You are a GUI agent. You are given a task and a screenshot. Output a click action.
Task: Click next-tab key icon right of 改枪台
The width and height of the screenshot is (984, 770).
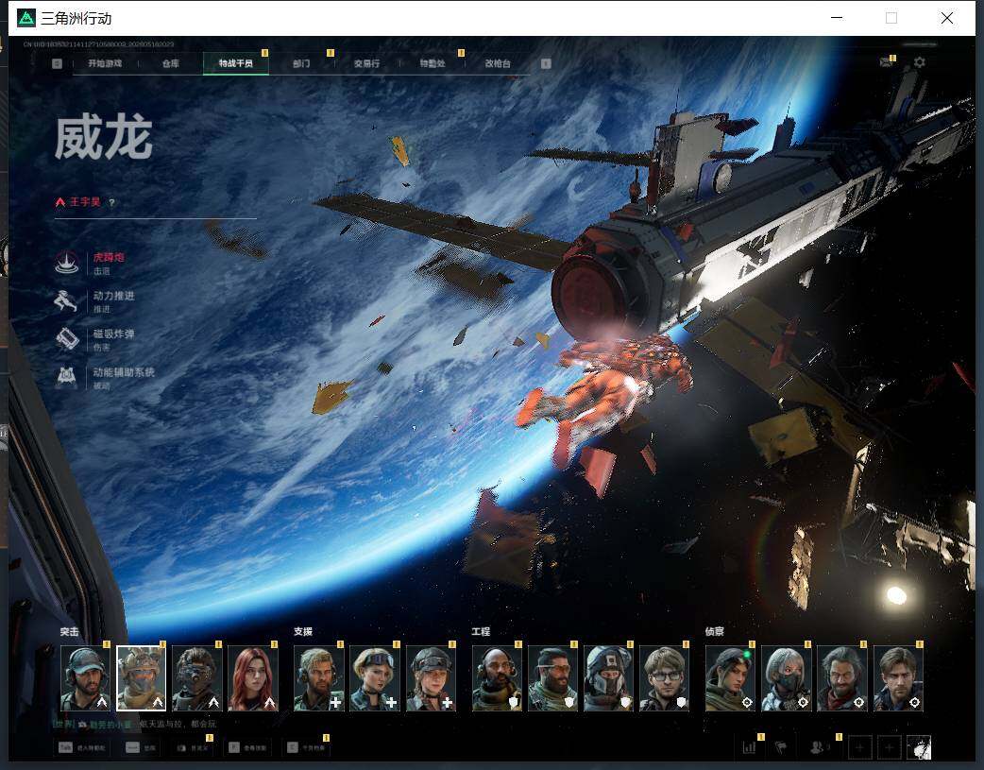[x=546, y=63]
